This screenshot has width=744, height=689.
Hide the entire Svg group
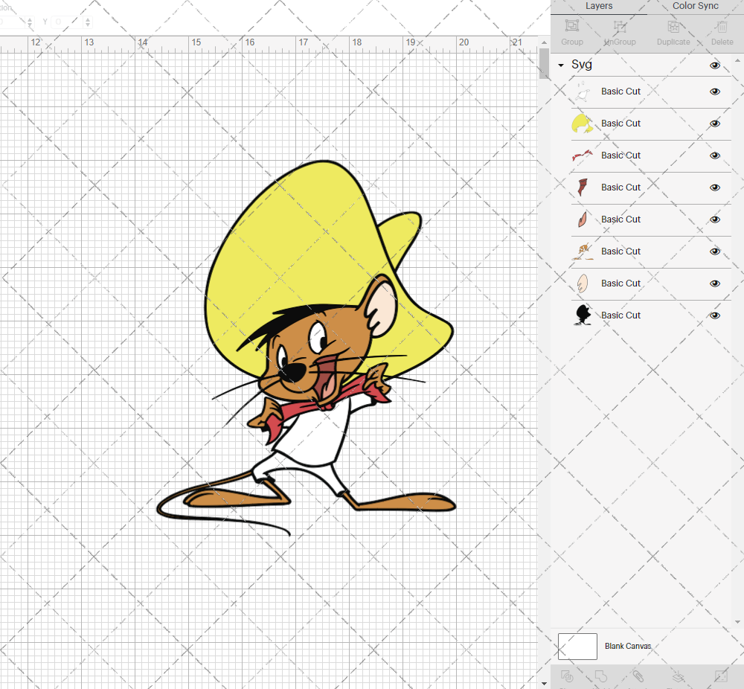[715, 65]
